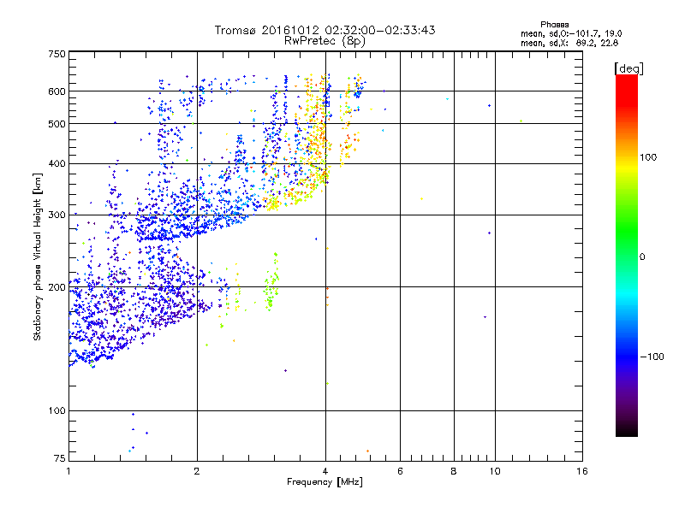Screen dimensions: 685x513
Task: Select the 'mean, sd,X: 89.2, 22.8' statistic
Action: click(569, 43)
